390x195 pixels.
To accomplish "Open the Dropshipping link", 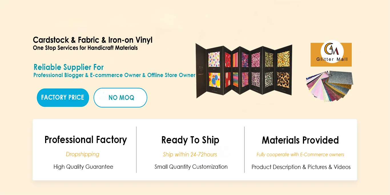I will point(83,154).
